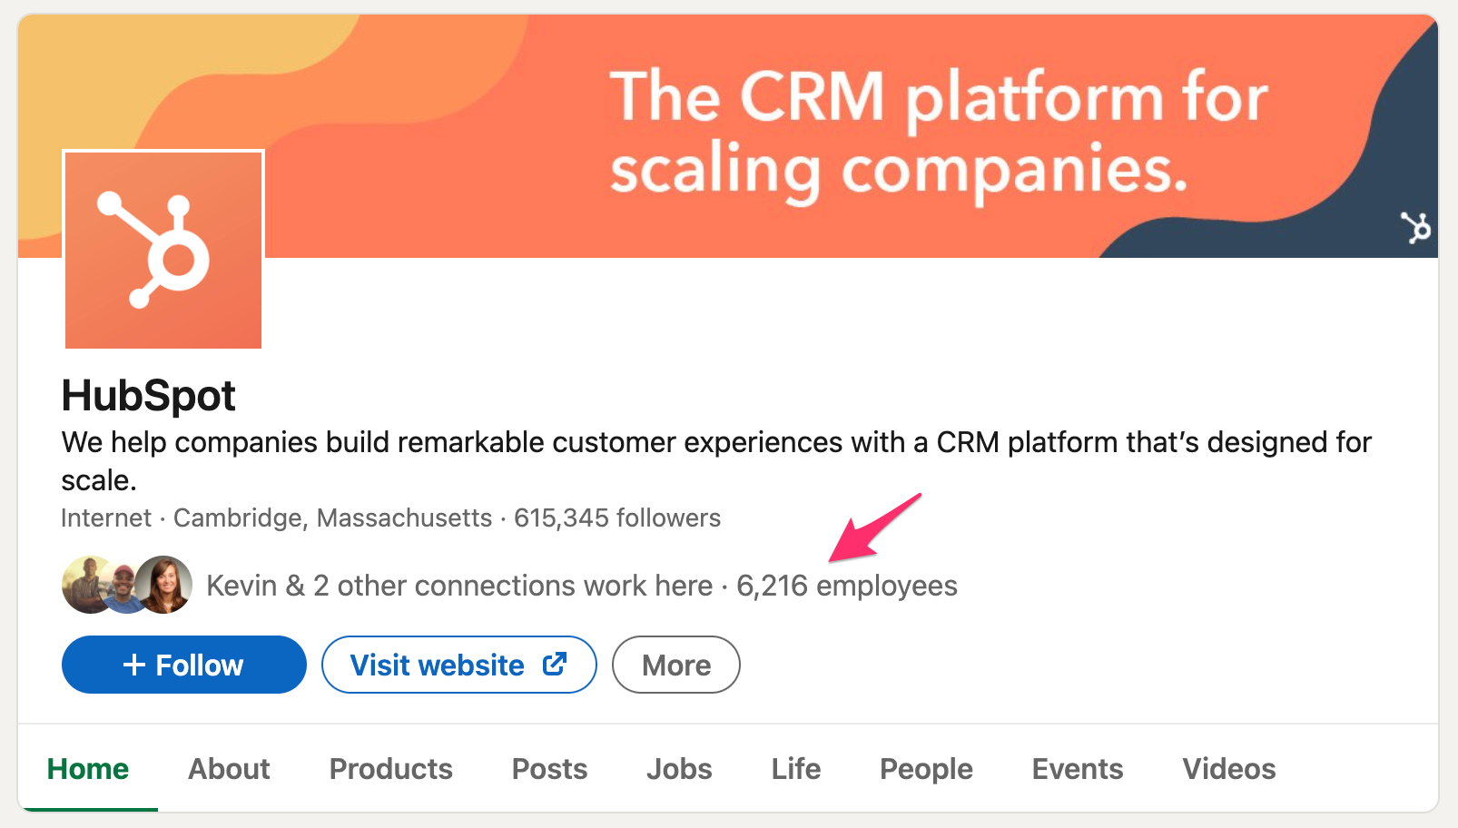Click the 6,216 employees link
The height and width of the screenshot is (828, 1458).
[x=846, y=586]
